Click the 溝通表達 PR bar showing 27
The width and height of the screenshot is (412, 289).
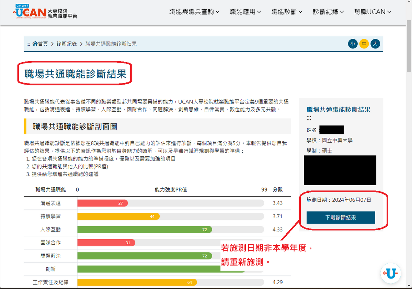click(x=103, y=203)
